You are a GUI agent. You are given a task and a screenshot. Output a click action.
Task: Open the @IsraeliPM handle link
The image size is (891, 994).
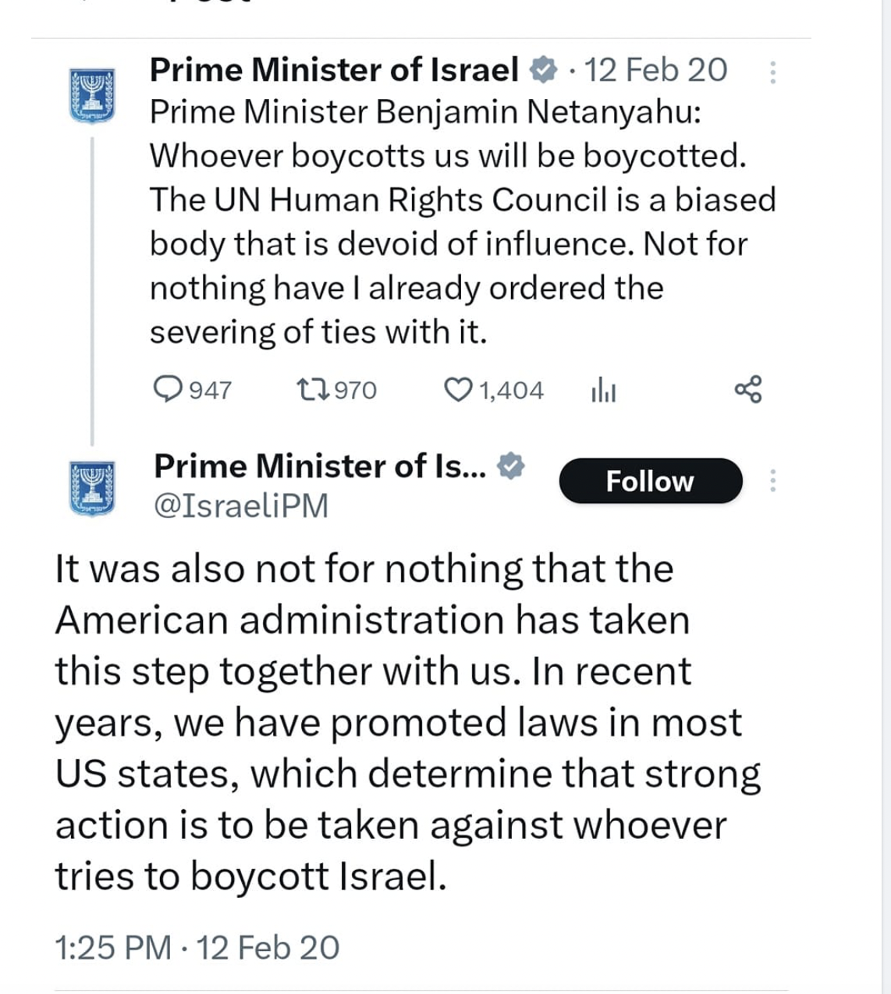pos(241,506)
